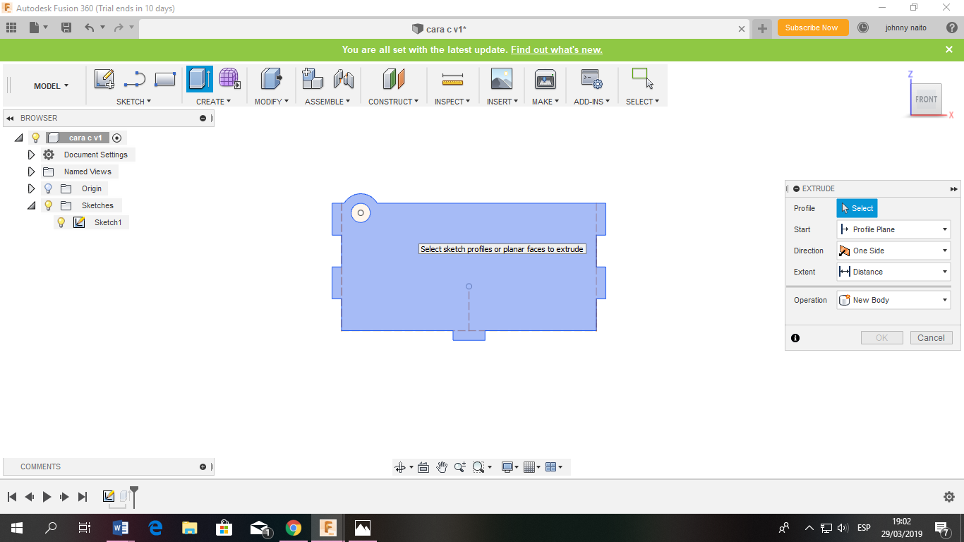Click the Offset Plane construct icon
This screenshot has width=964, height=542.
[394, 79]
